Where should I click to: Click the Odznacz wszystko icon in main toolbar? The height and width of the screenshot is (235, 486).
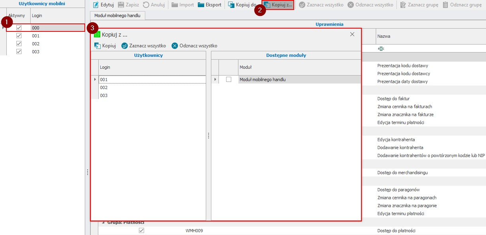pyautogui.click(x=351, y=5)
